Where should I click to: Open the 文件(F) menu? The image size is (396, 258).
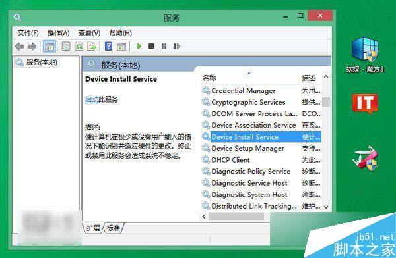pyautogui.click(x=28, y=33)
